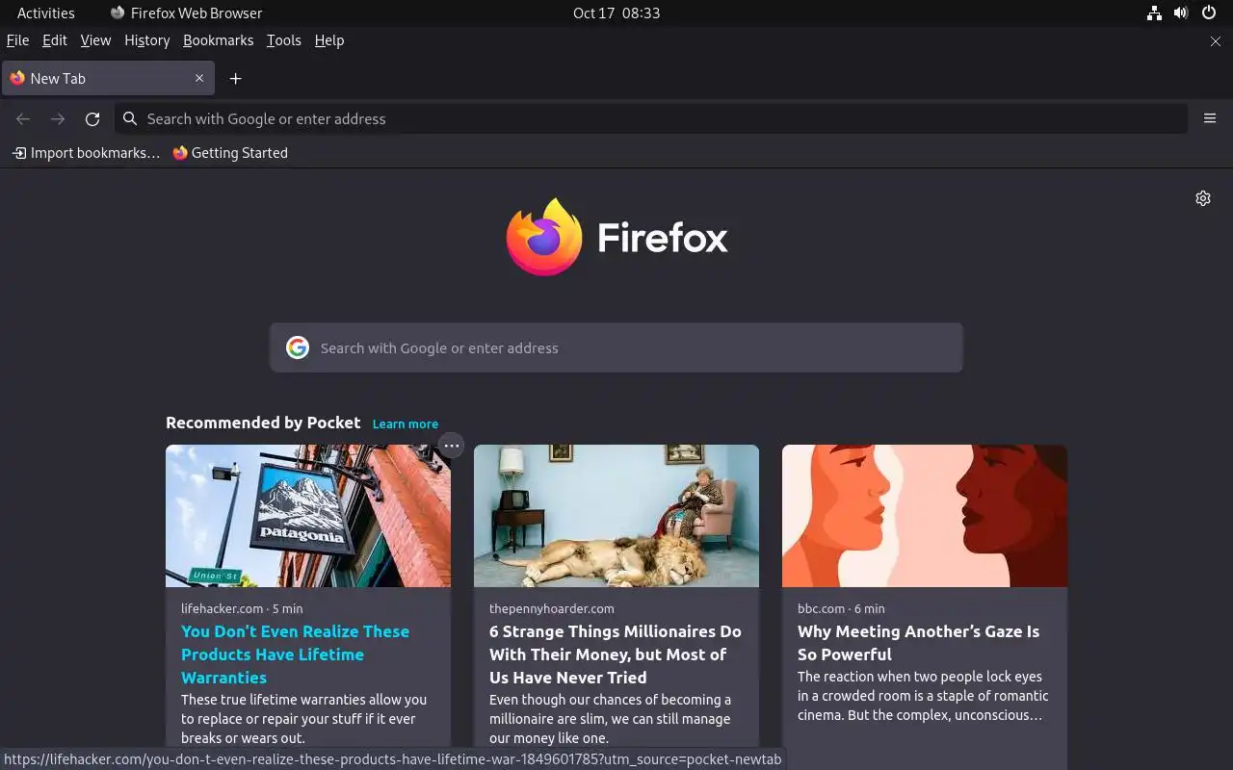Click the bbc.com · 6 min text
The height and width of the screenshot is (770, 1233).
[841, 608]
